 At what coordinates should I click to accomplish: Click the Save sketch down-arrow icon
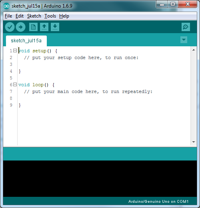(x=55, y=27)
